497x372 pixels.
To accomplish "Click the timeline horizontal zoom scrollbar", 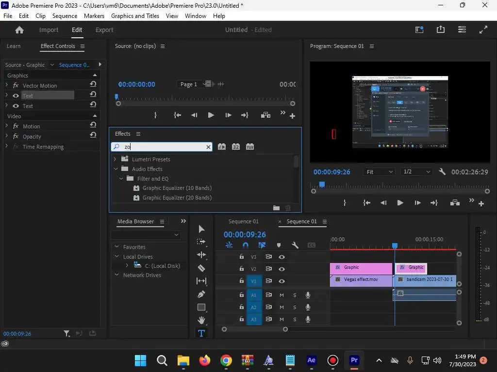I will 255,329.
